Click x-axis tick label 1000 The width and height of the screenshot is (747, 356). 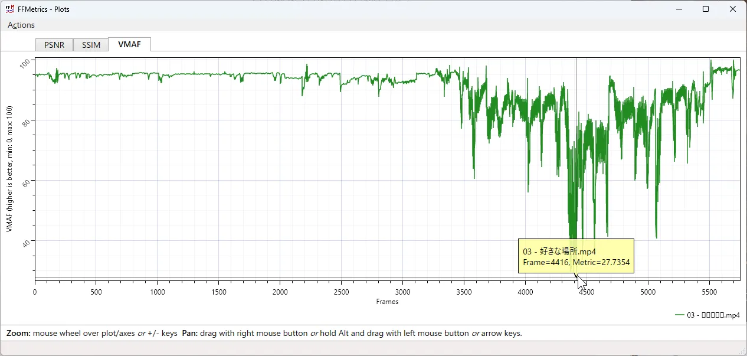158,292
